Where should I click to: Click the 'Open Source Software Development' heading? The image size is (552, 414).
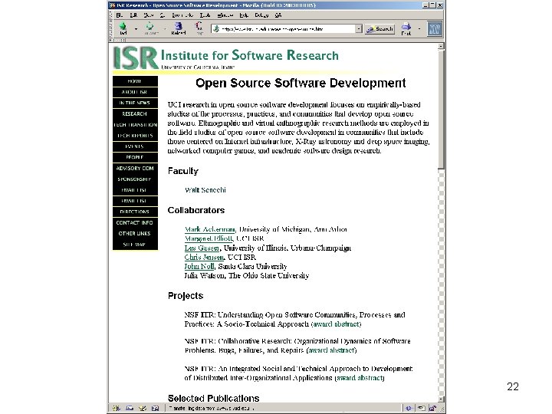pos(301,83)
